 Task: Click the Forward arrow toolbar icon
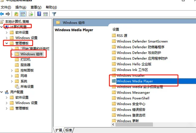click(7, 14)
